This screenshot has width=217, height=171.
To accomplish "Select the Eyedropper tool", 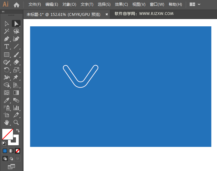I will [7, 100].
